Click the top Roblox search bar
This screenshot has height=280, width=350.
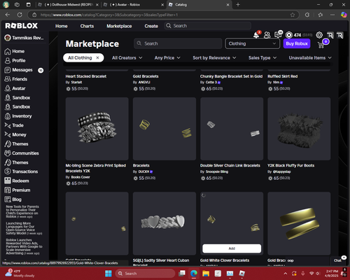(x=208, y=26)
